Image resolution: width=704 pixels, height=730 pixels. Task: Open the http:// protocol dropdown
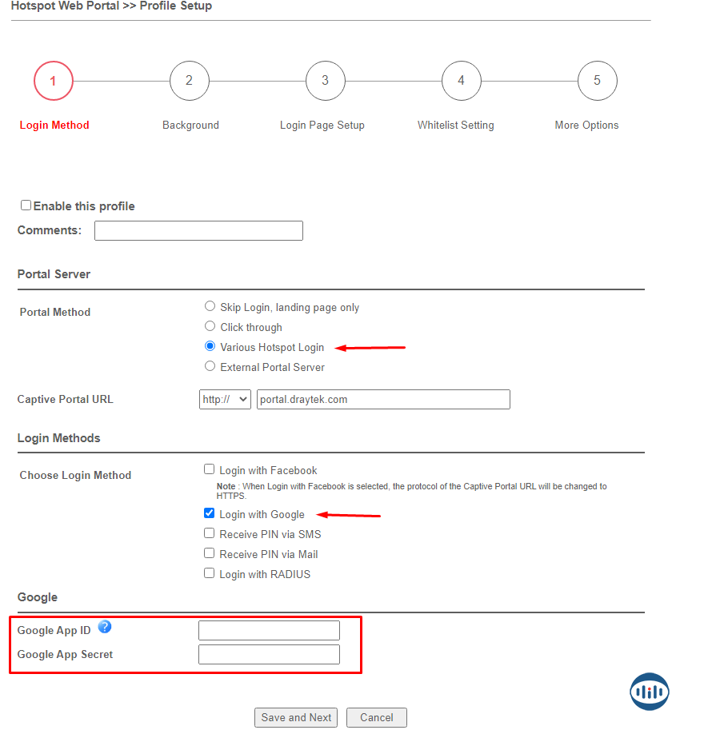tap(225, 399)
